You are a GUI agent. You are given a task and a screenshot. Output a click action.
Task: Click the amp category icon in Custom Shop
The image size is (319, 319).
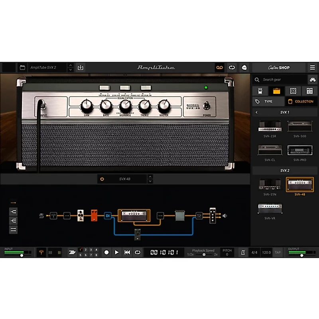pos(276,91)
